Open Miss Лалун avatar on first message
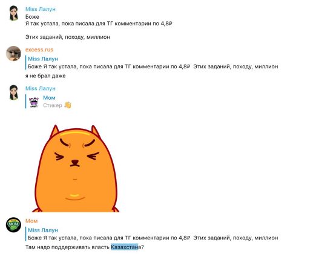 (x=14, y=13)
